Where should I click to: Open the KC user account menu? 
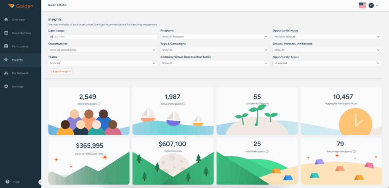tap(371, 5)
